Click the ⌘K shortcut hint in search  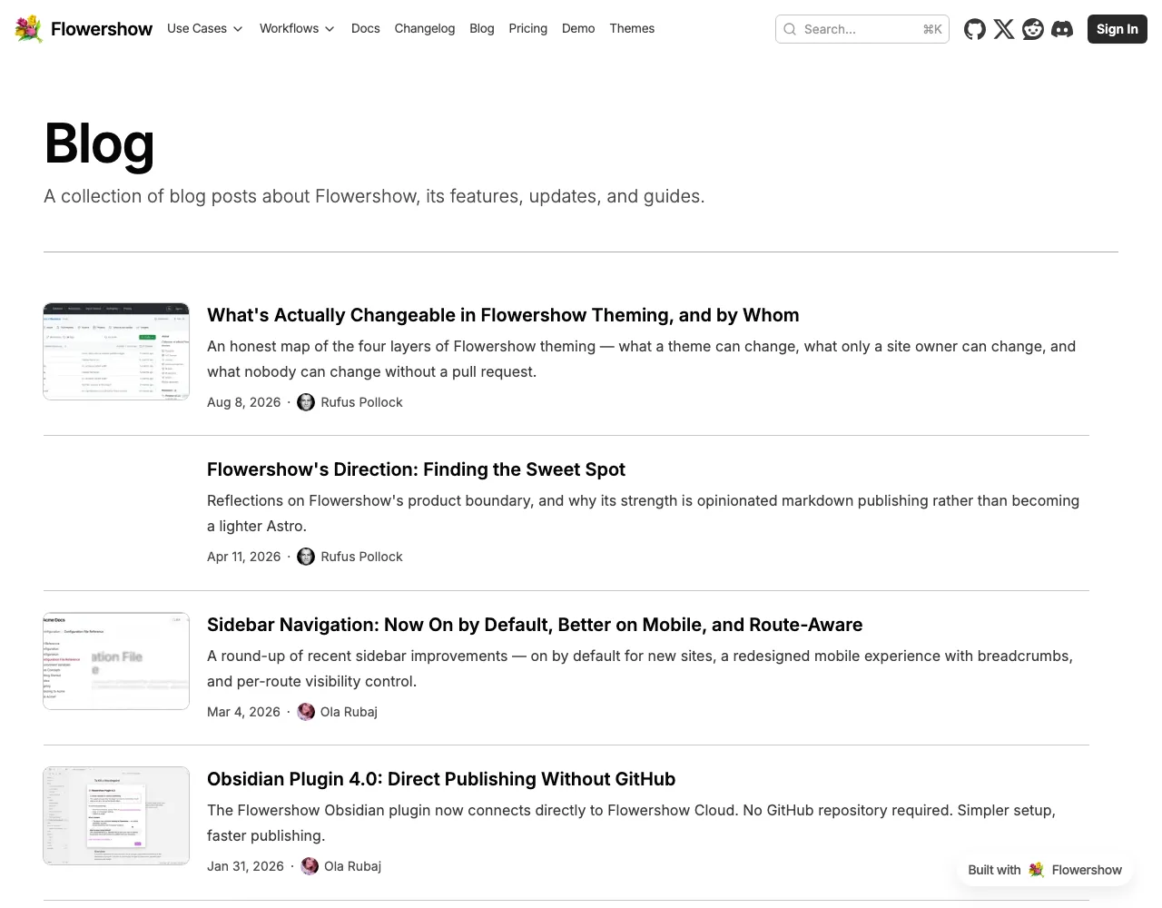[x=932, y=29]
